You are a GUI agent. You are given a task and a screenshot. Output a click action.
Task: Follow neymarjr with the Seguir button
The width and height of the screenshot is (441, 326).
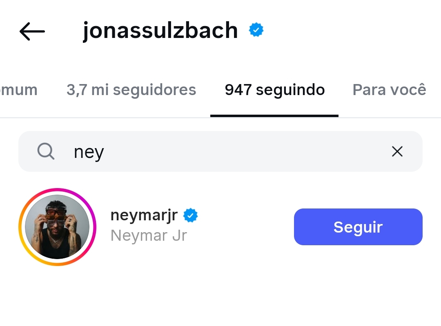(358, 227)
